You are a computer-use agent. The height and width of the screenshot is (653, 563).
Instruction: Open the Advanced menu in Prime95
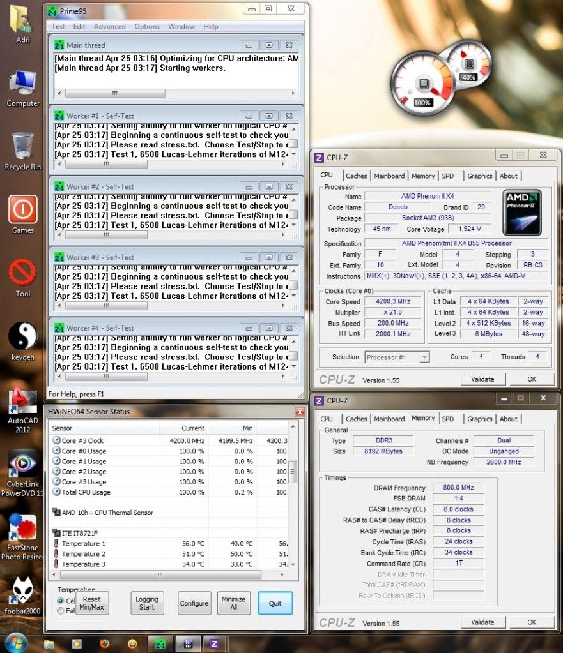[110, 26]
